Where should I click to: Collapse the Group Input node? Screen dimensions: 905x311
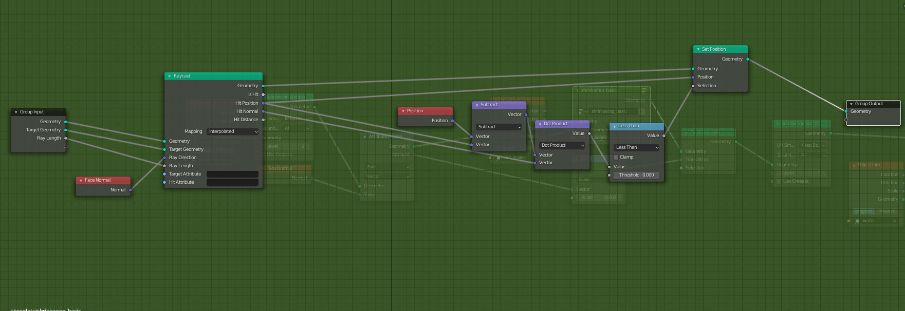click(x=16, y=112)
